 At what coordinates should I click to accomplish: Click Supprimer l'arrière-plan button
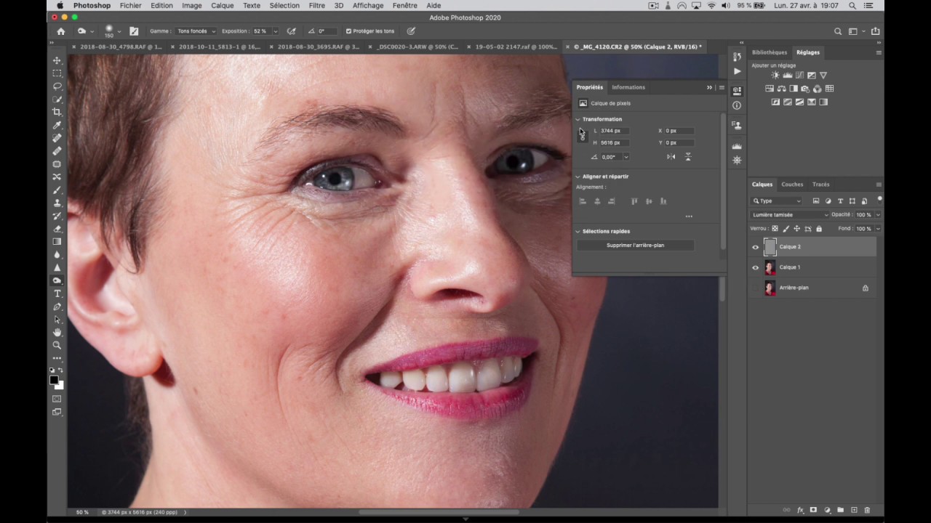pos(636,246)
